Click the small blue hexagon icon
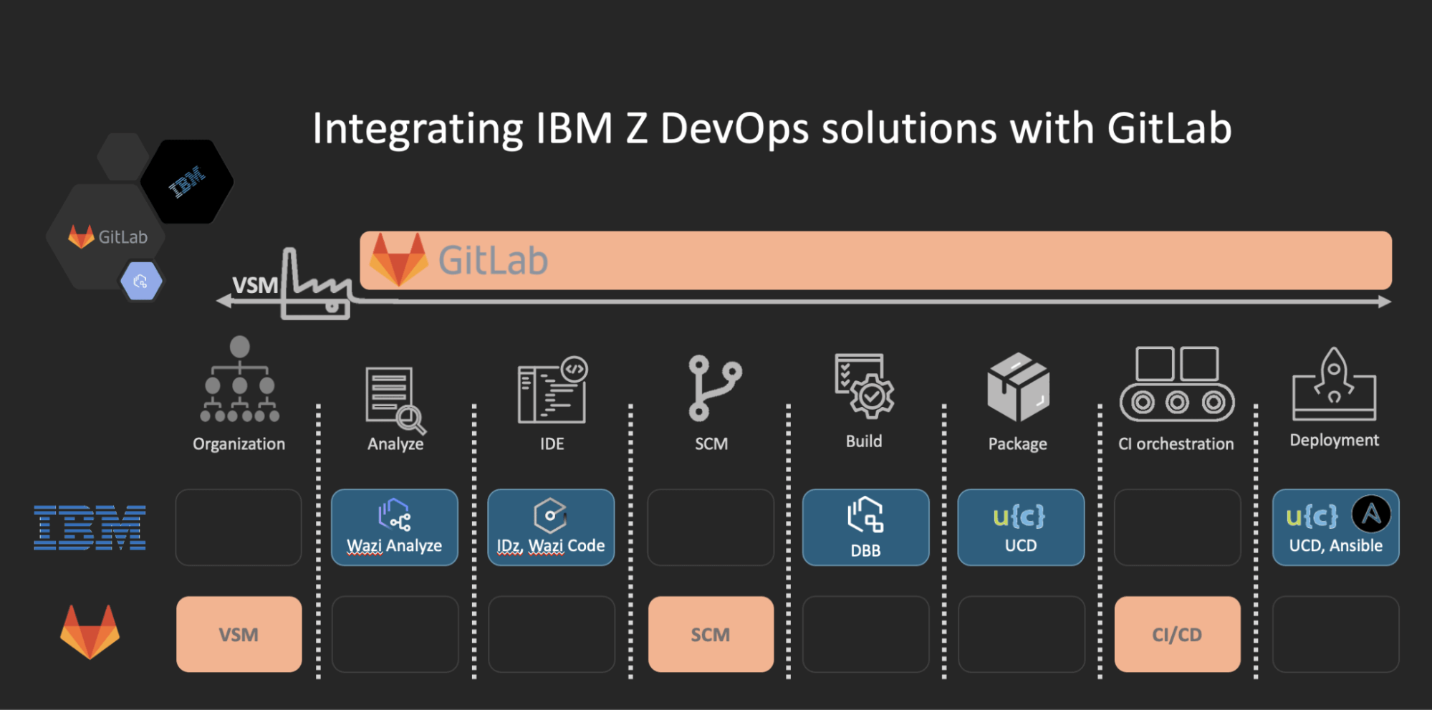Image resolution: width=1432 pixels, height=710 pixels. pyautogui.click(x=141, y=281)
